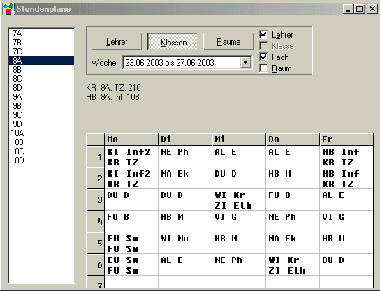
Task: Maximize the Stundenpläne window
Action: coord(360,9)
